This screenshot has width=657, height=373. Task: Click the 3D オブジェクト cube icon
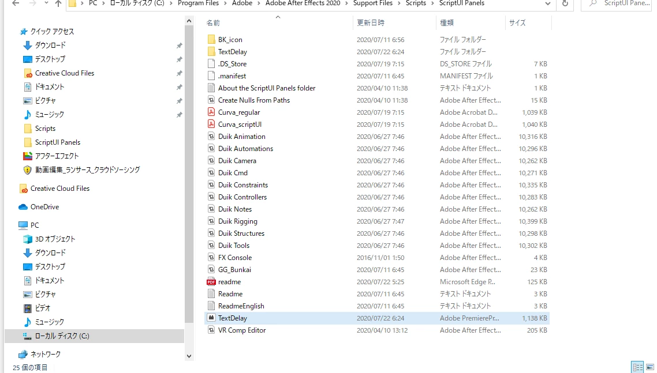[28, 239]
